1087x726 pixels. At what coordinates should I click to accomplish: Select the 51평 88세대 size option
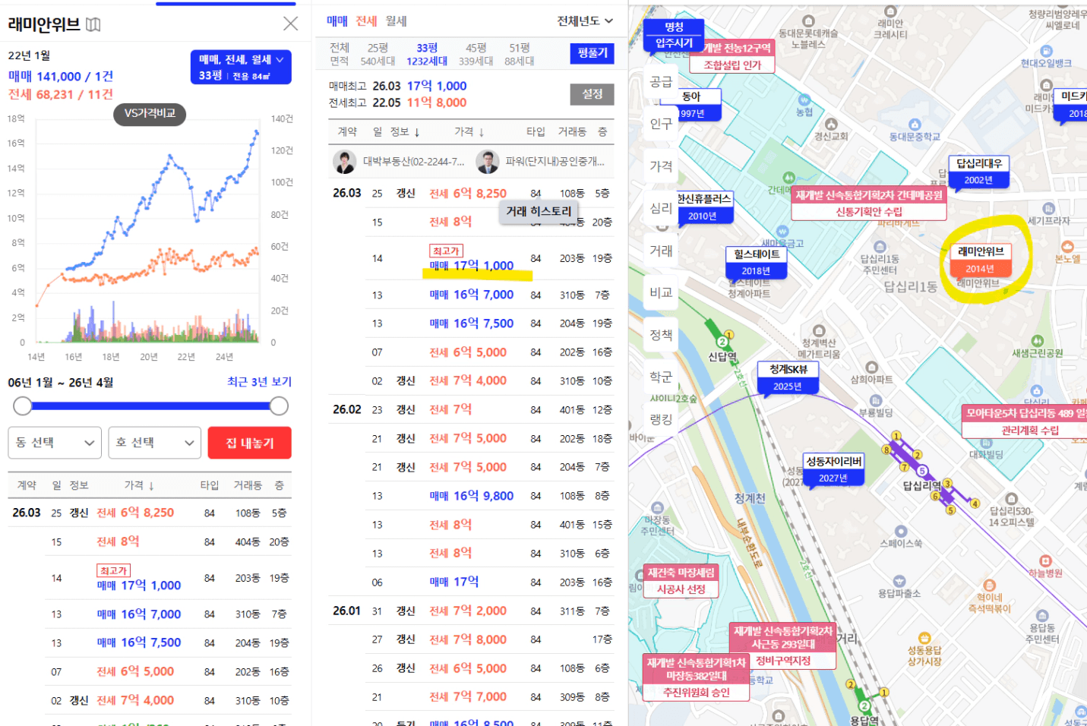click(520, 55)
